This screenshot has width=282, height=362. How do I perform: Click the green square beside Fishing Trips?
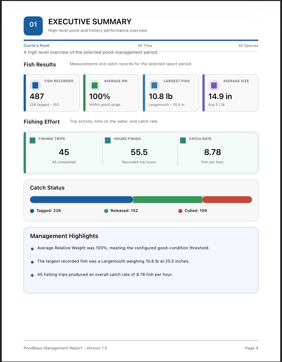33,140
